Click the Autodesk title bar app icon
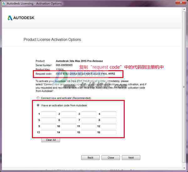Image resolution: width=188 pixels, height=172 pixels. point(4,3)
